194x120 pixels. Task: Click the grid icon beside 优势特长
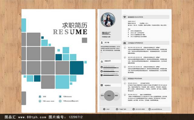pos(102,85)
